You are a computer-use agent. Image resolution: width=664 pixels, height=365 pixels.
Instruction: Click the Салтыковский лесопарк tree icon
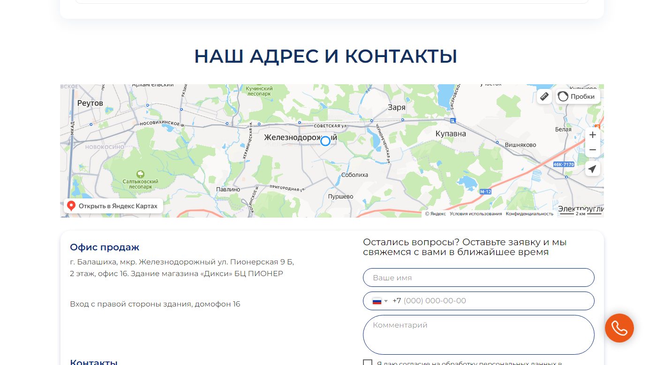(140, 174)
